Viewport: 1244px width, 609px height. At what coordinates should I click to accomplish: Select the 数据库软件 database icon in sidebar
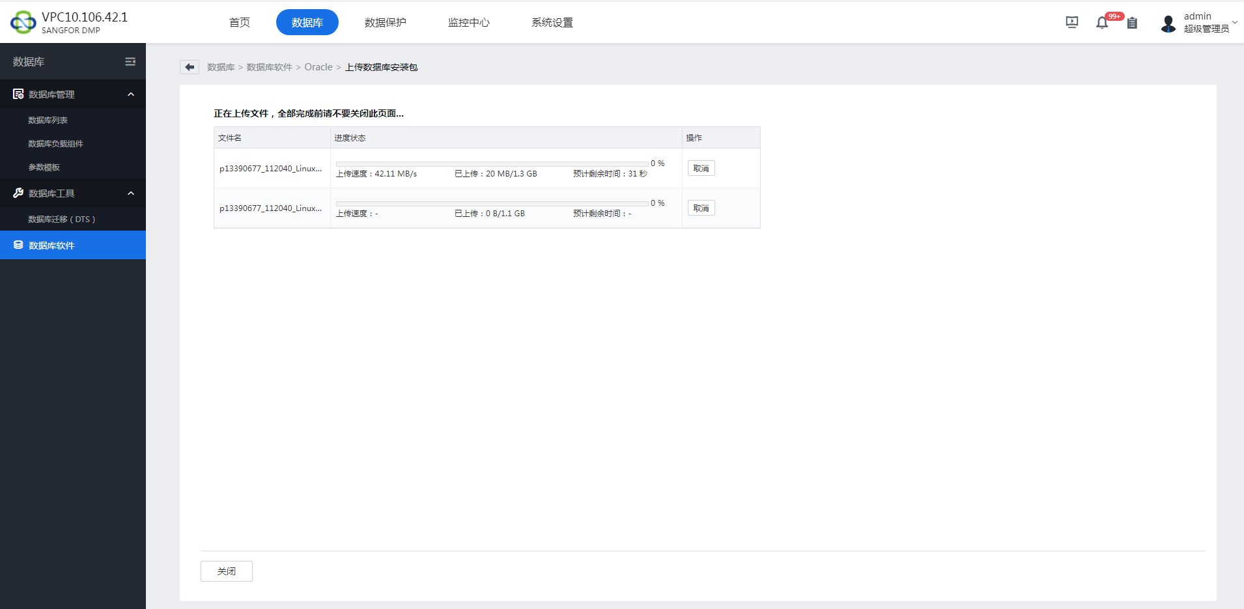18,245
